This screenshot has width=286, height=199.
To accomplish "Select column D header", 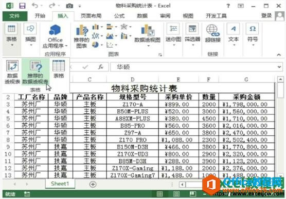I will point(133,79).
